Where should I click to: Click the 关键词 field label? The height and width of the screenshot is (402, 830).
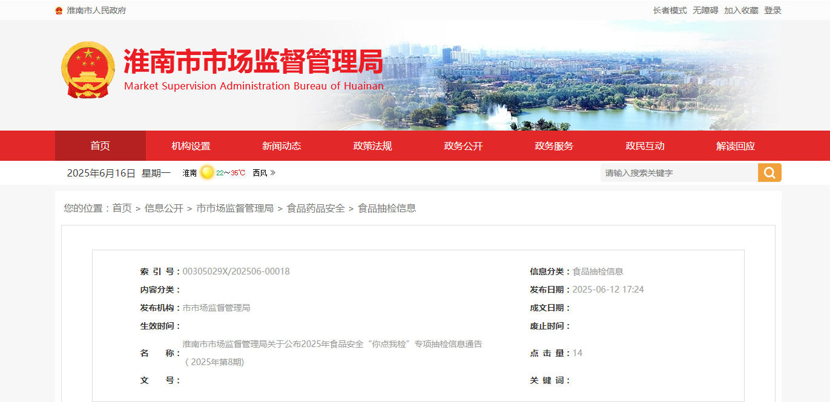point(550,380)
